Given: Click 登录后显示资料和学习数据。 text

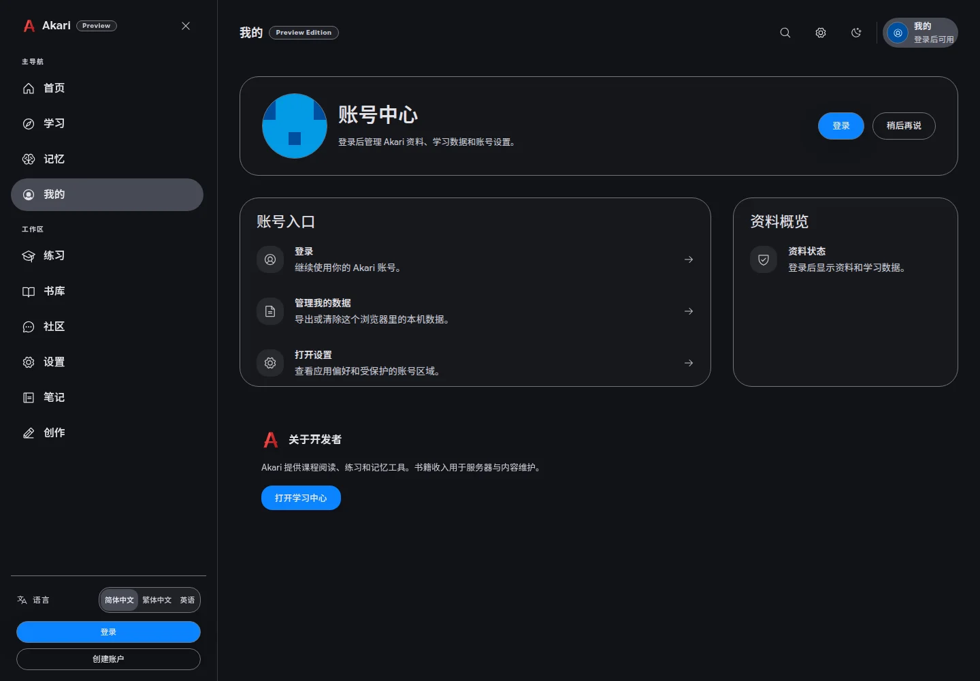Looking at the screenshot, I should 847,268.
